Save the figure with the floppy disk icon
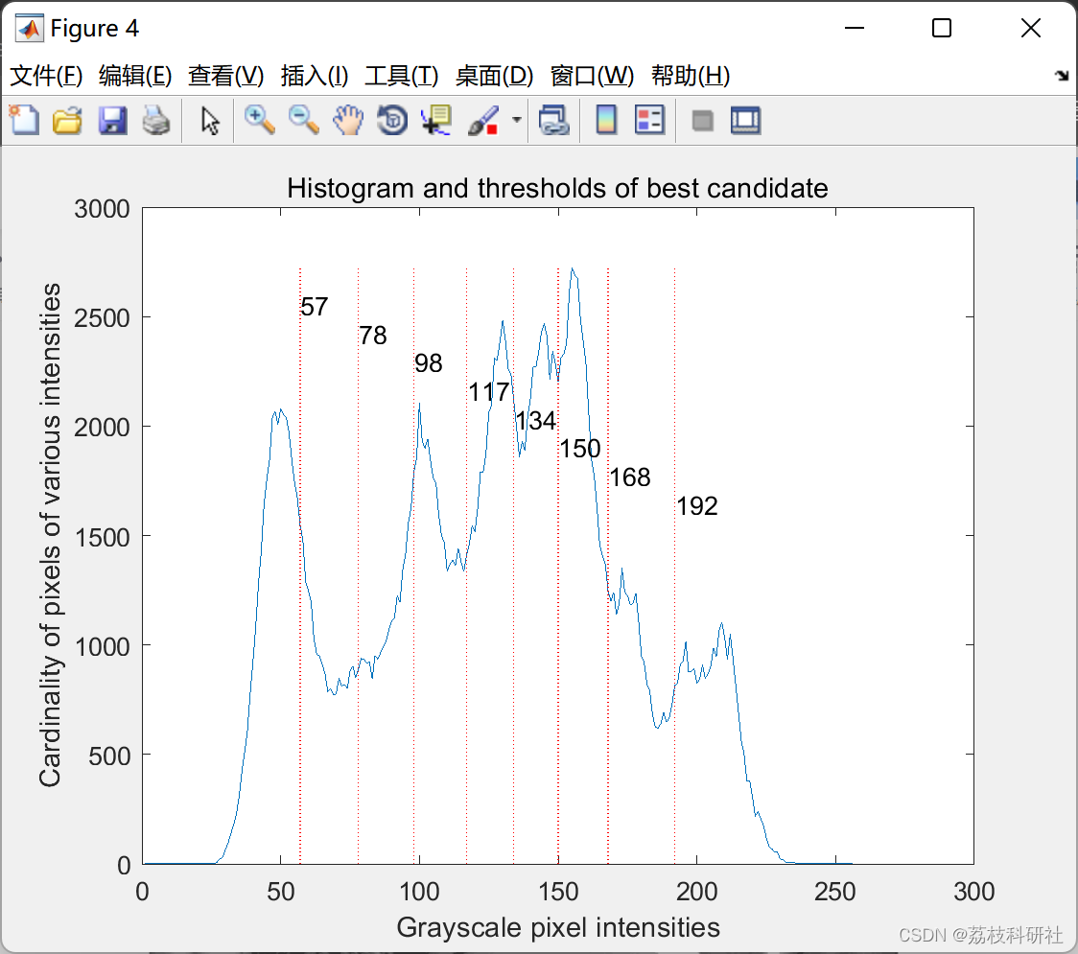The height and width of the screenshot is (954, 1078). click(112, 120)
